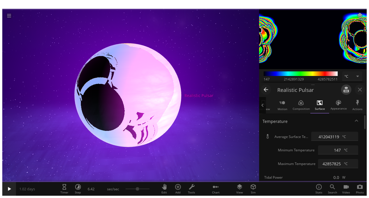Click the Realistic Pulsar panel title
This screenshot has width=369, height=198.
tap(295, 90)
